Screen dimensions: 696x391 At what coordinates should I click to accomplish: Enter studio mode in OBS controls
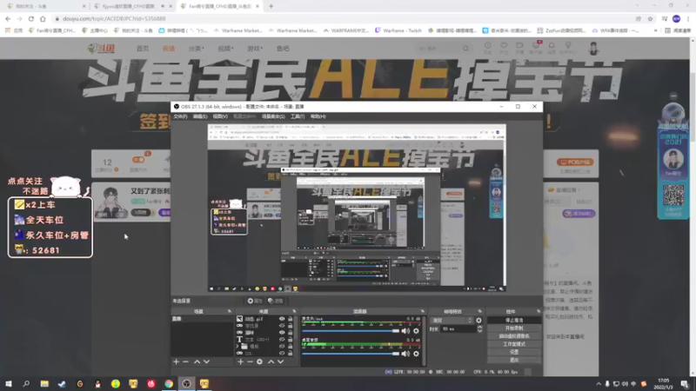click(514, 344)
